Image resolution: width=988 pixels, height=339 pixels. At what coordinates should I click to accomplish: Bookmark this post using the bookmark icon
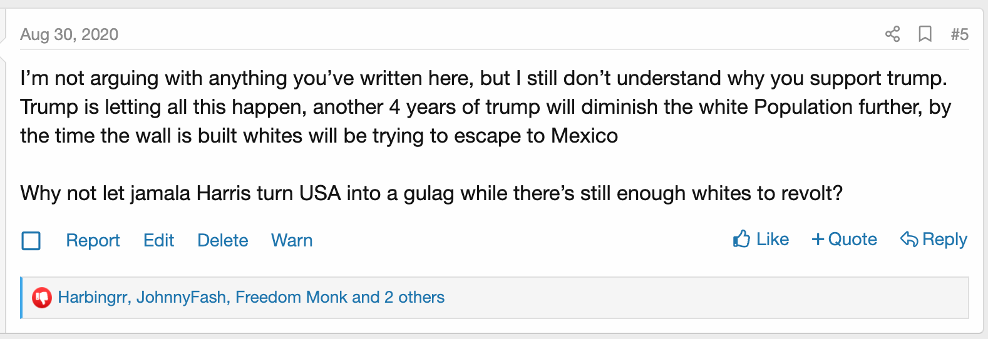925,34
